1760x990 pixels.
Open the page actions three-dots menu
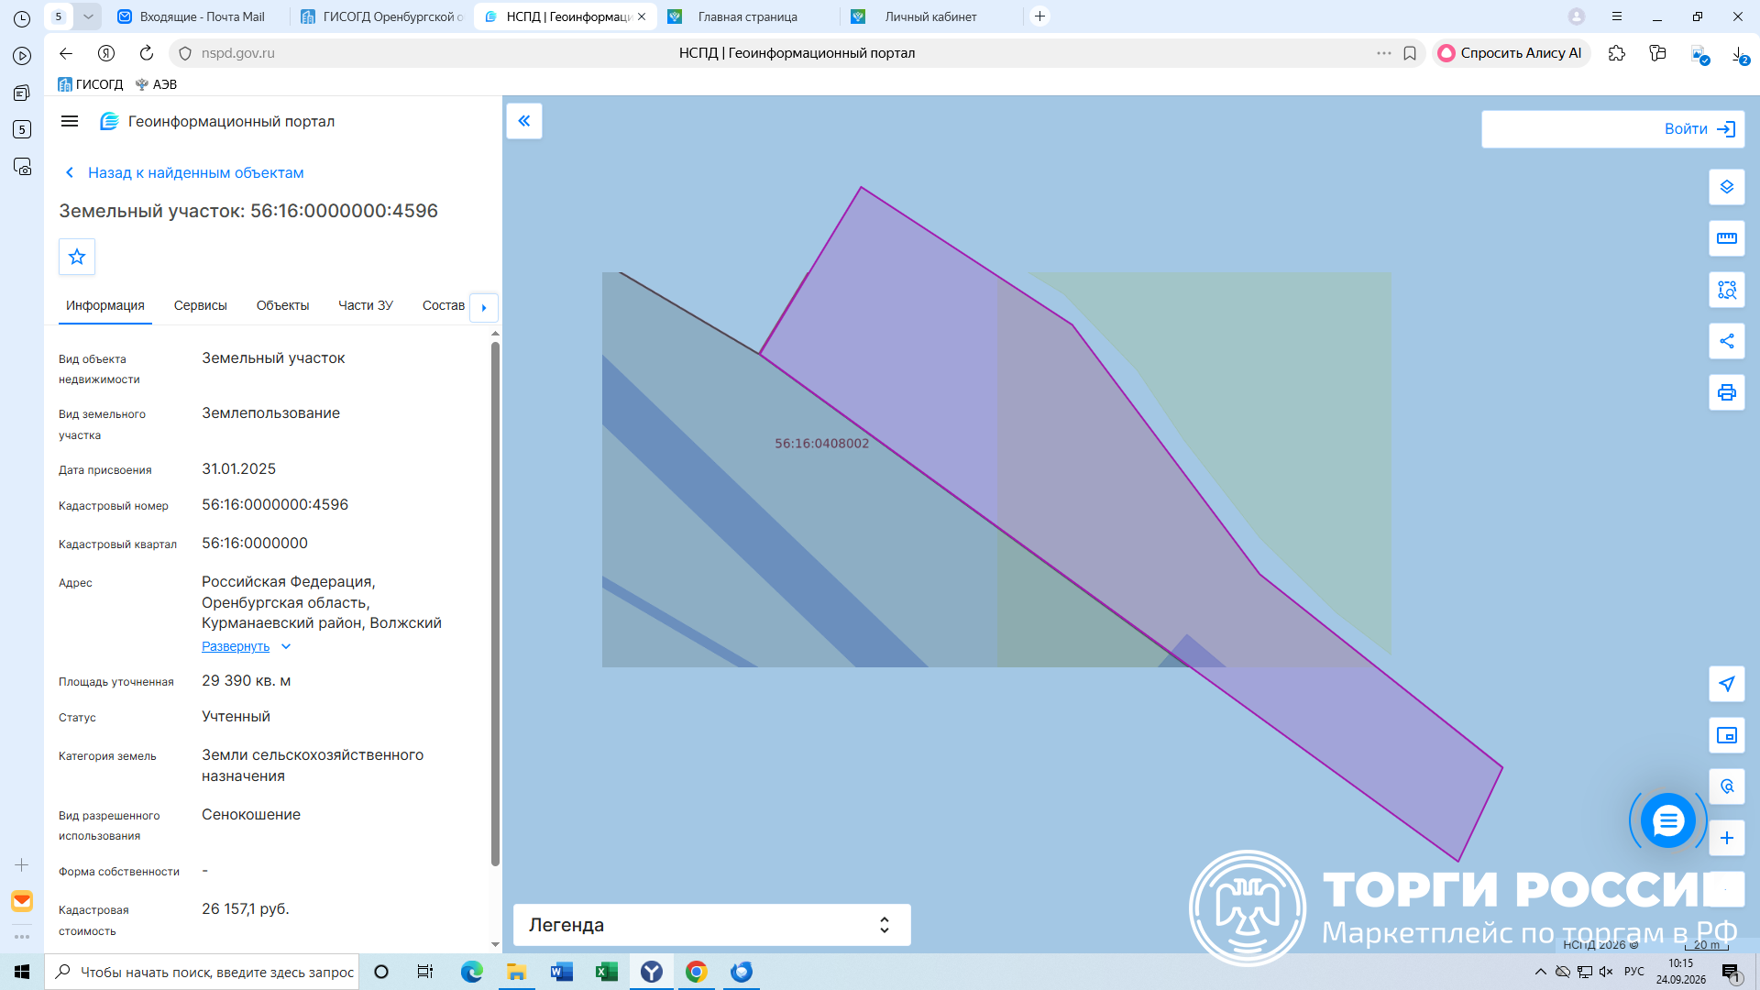click(1384, 53)
